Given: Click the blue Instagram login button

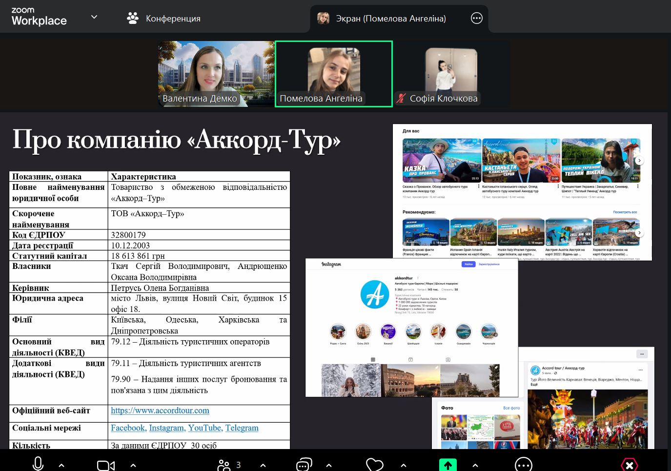Looking at the screenshot, I should pos(468,264).
